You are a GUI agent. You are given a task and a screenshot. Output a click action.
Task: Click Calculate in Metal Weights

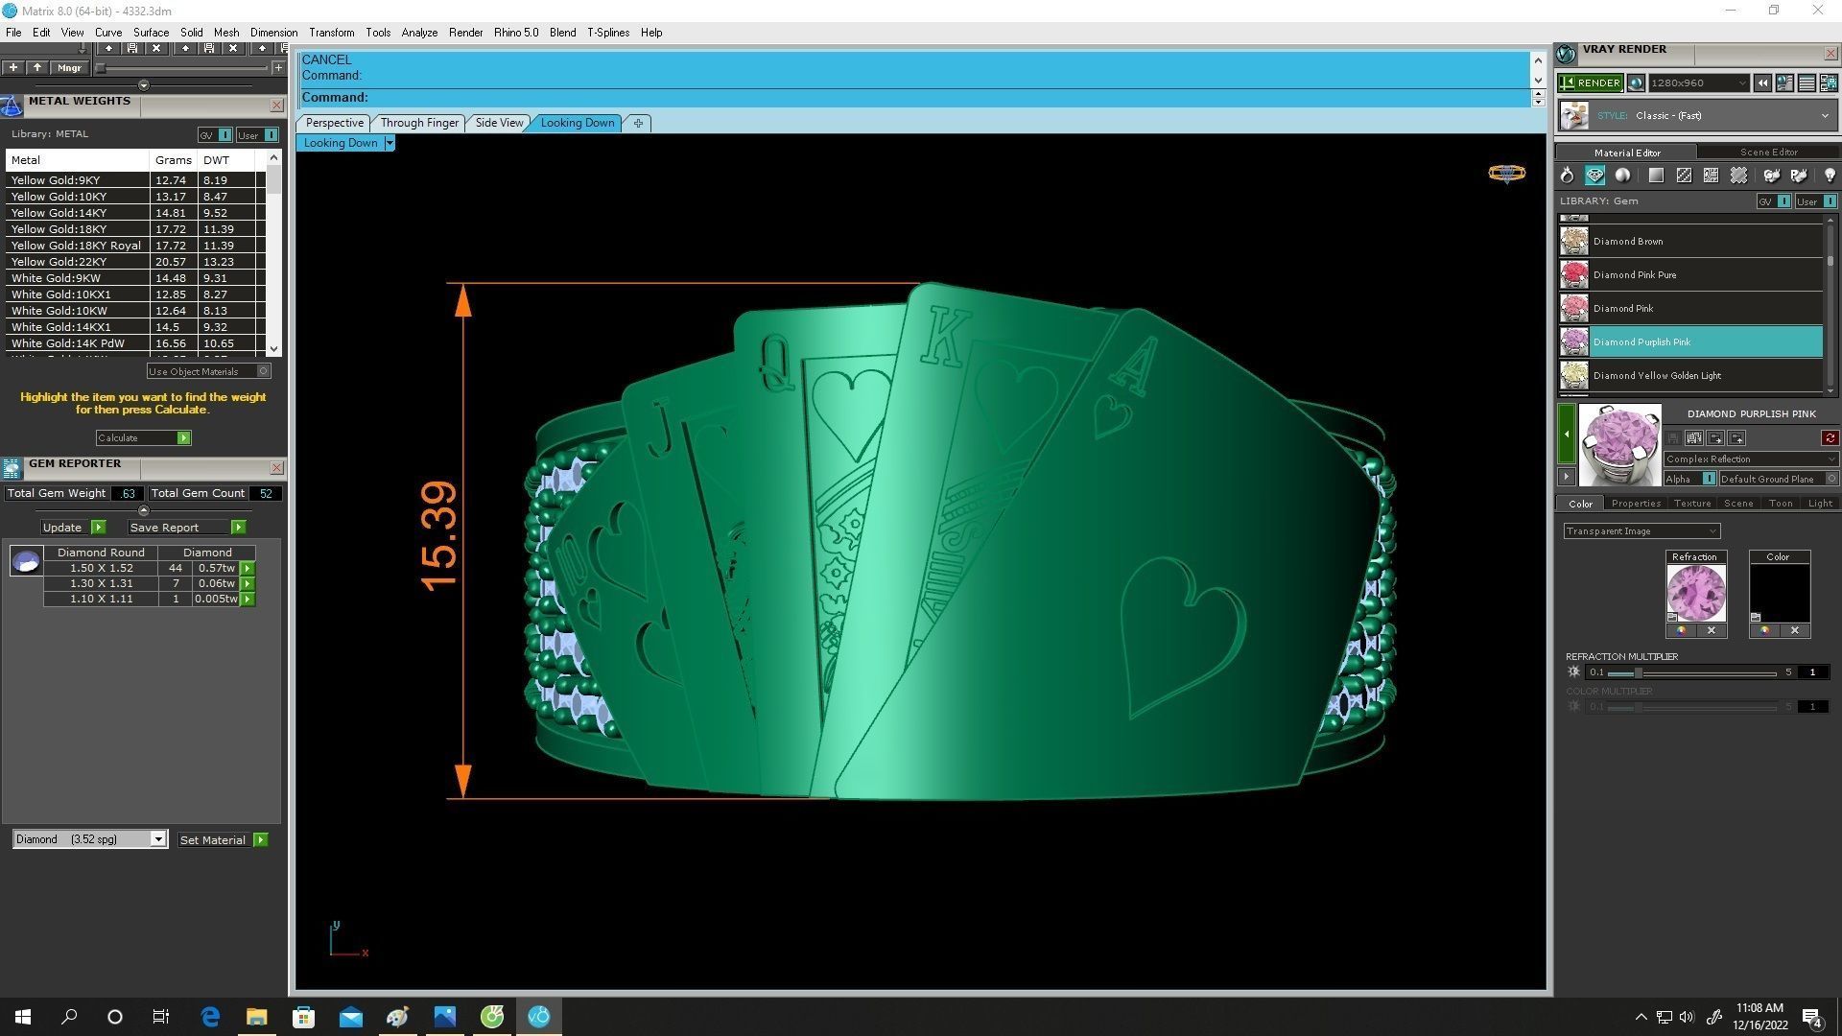(x=143, y=438)
